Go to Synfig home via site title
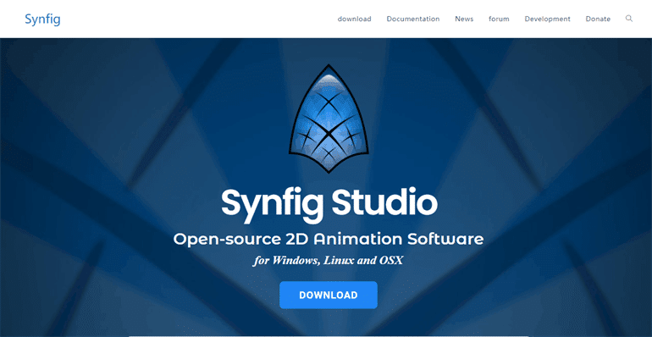The width and height of the screenshot is (652, 337). (x=42, y=19)
